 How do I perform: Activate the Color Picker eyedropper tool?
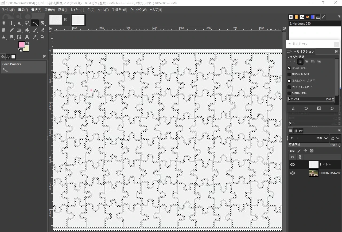point(35,37)
